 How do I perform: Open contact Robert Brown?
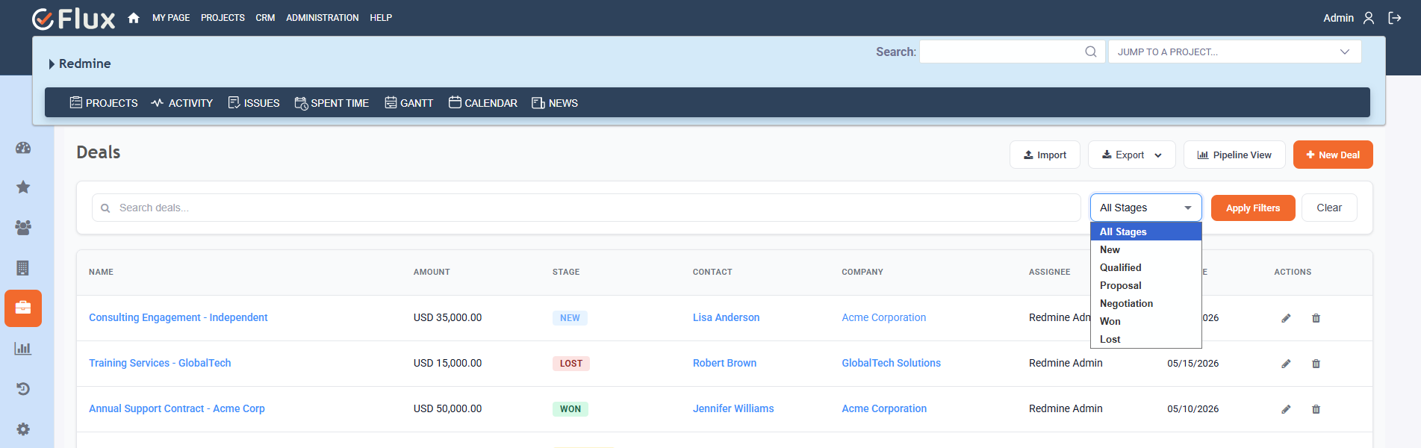(724, 363)
